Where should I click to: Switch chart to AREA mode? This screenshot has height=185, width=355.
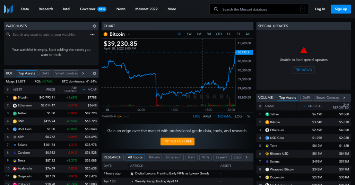coord(207,116)
